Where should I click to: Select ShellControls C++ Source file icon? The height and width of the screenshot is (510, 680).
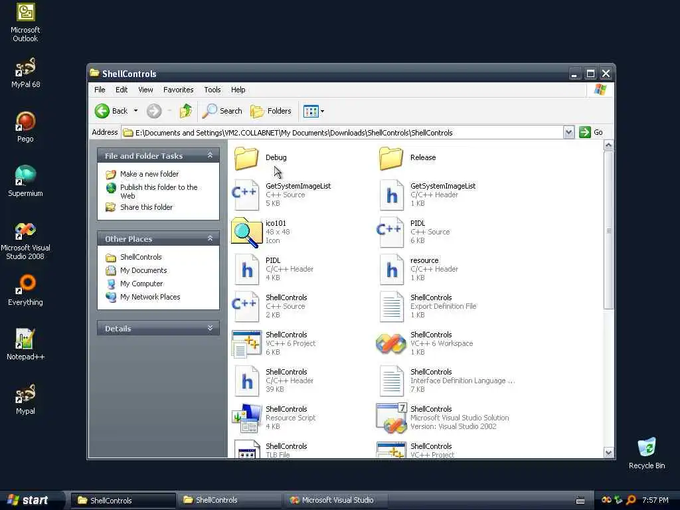(246, 306)
